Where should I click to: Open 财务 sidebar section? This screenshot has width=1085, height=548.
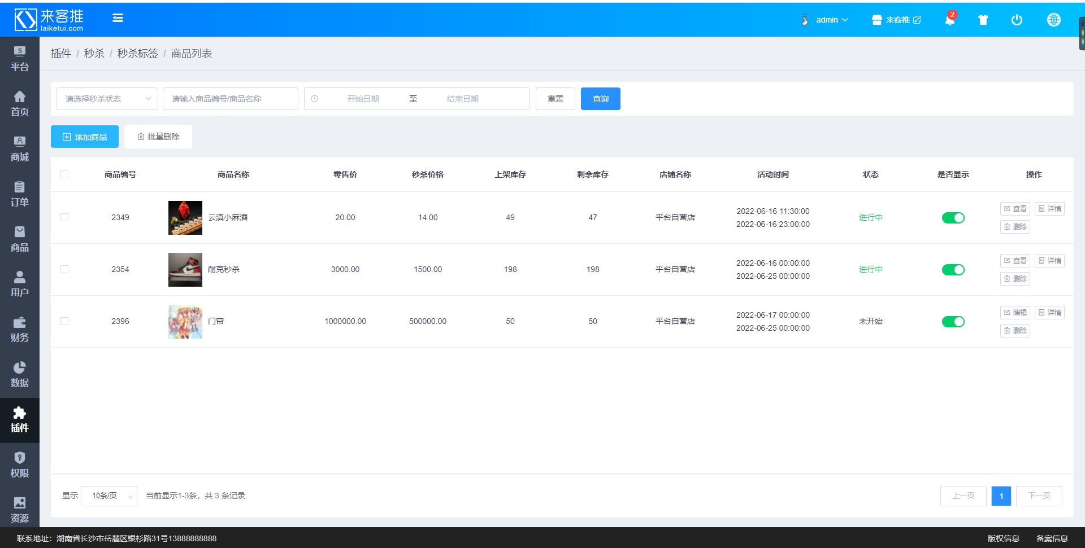pyautogui.click(x=20, y=330)
